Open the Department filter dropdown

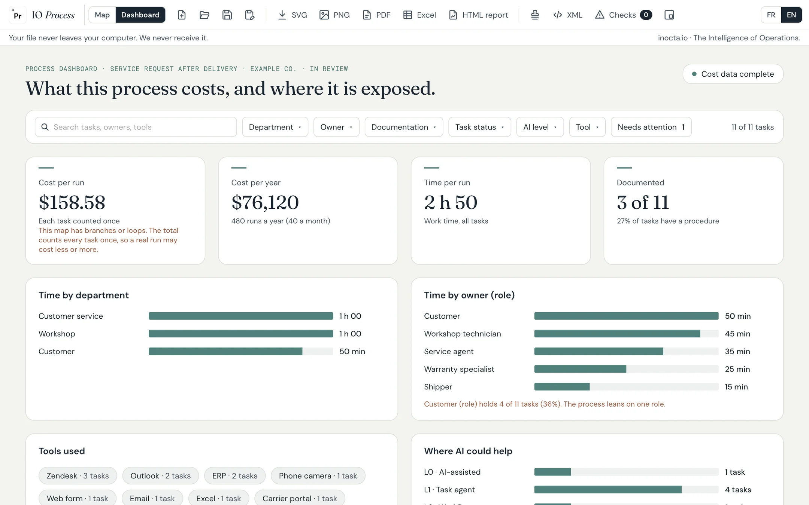(275, 127)
